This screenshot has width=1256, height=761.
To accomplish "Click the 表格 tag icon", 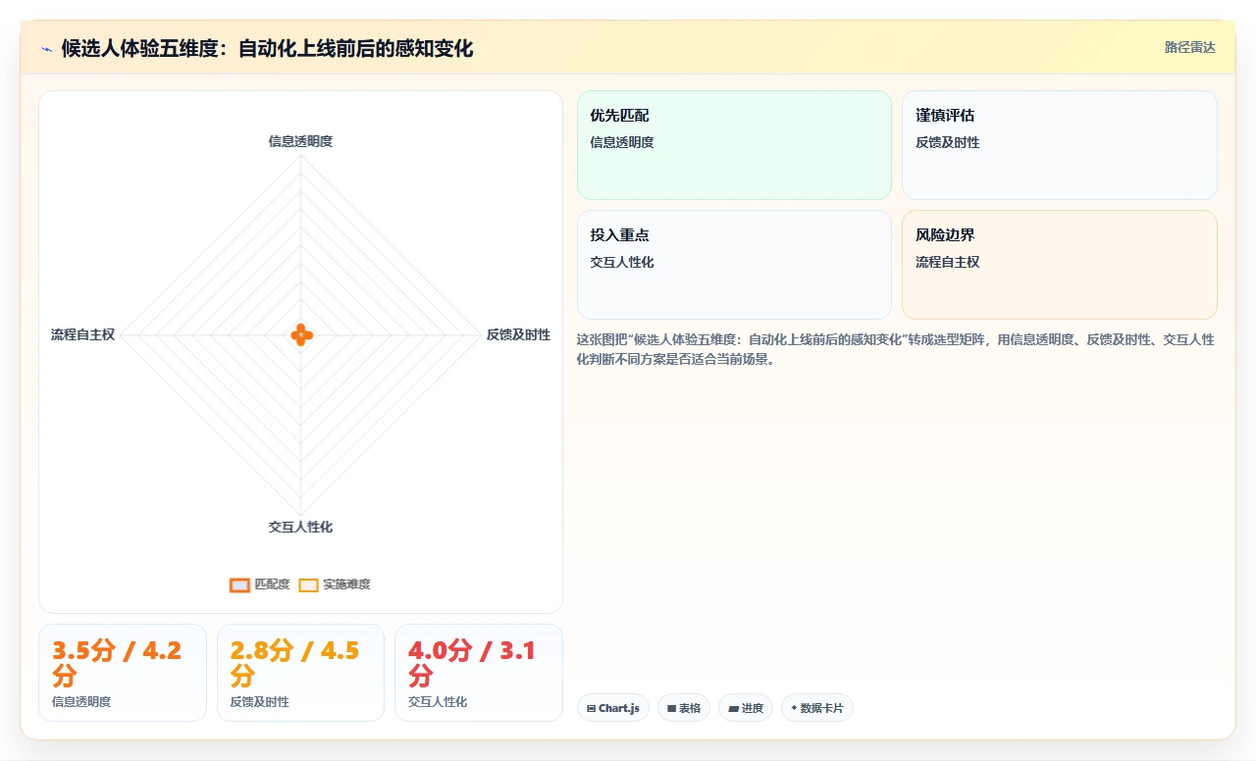I will point(671,708).
